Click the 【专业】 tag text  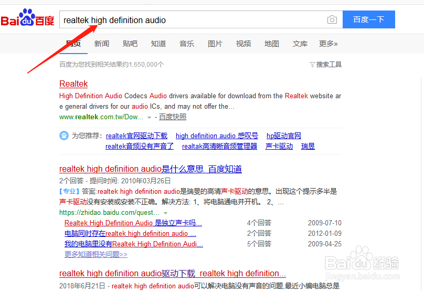coord(69,191)
